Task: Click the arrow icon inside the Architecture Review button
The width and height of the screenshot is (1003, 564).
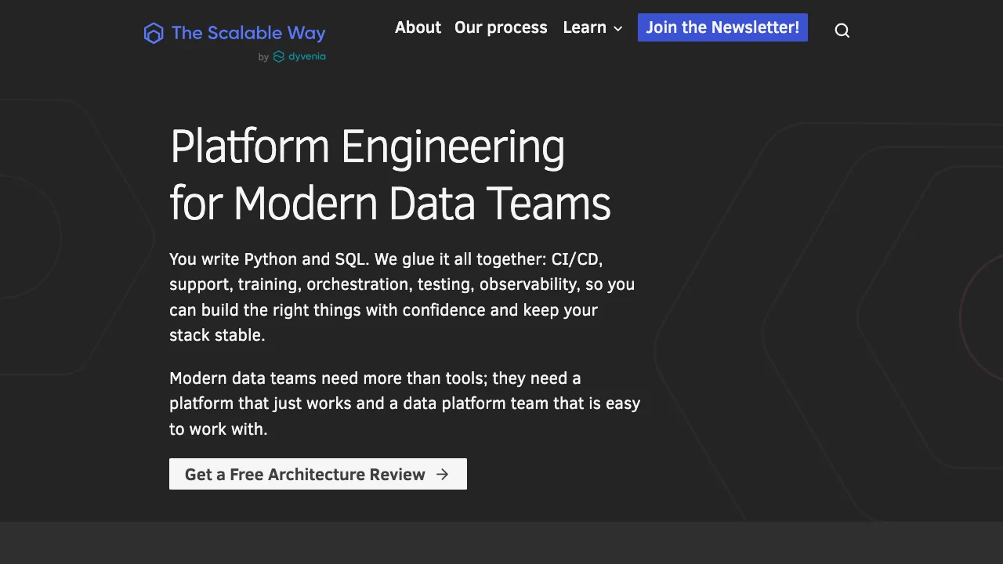Action: (442, 474)
